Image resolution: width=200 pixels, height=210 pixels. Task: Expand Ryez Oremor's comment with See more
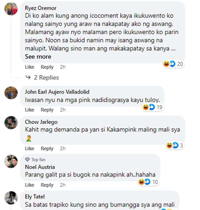(38, 57)
